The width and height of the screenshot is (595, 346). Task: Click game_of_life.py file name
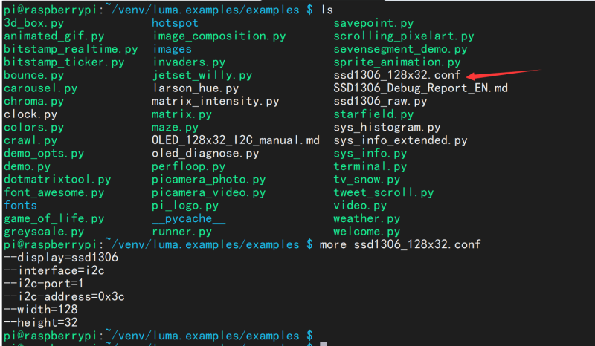tap(54, 219)
